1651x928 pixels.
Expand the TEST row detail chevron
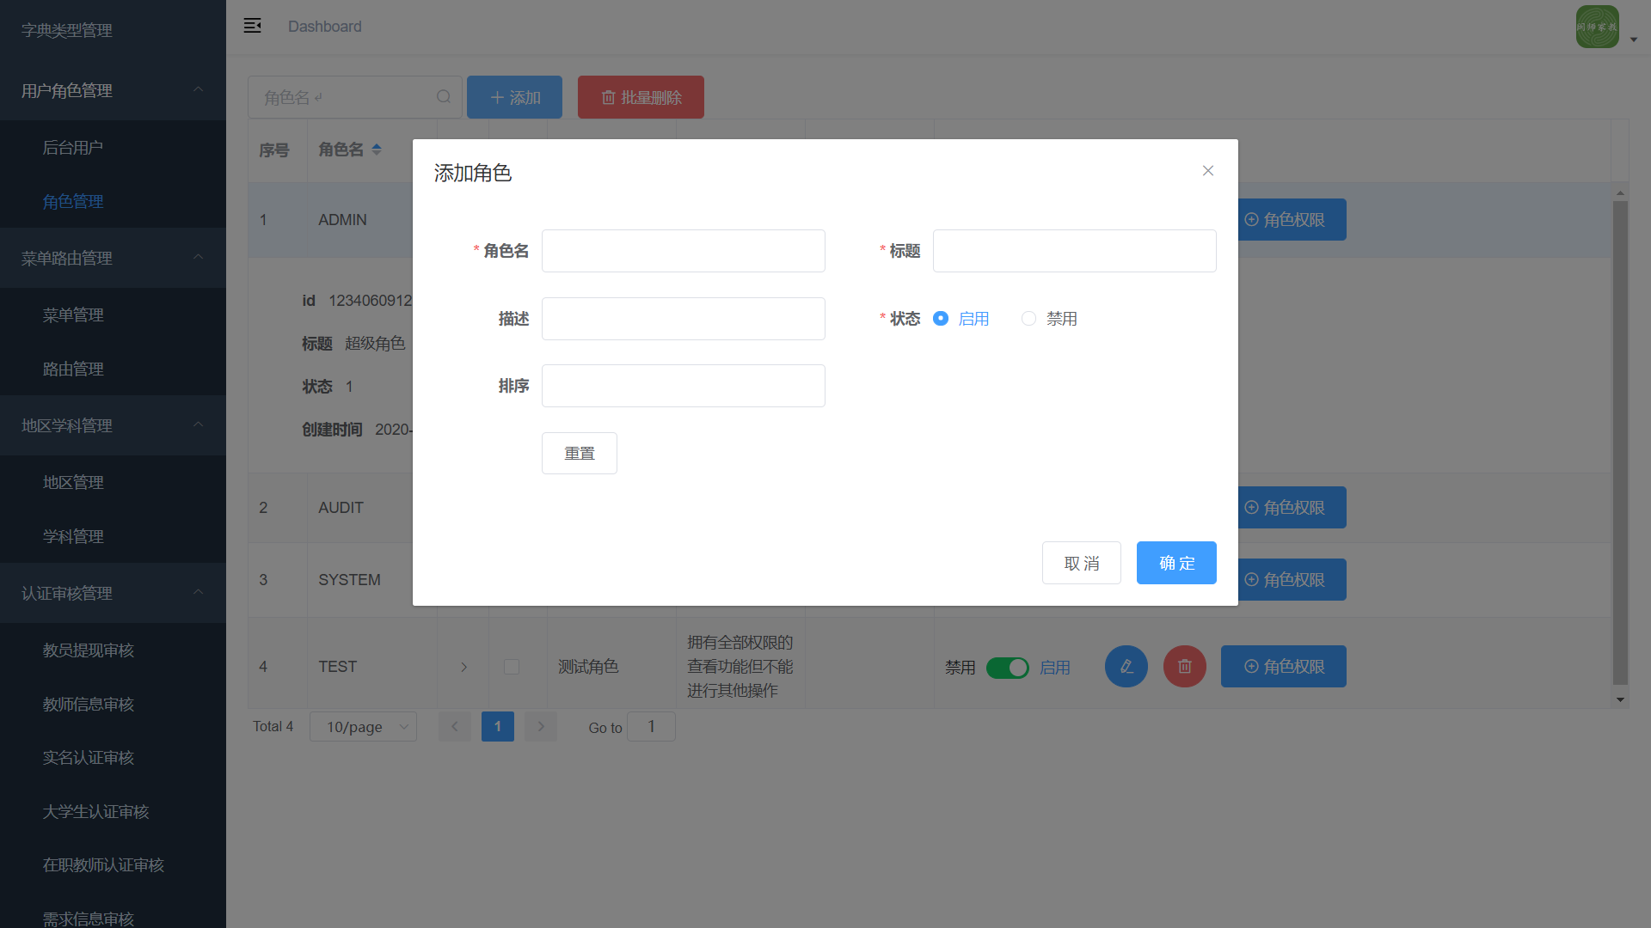coord(463,667)
